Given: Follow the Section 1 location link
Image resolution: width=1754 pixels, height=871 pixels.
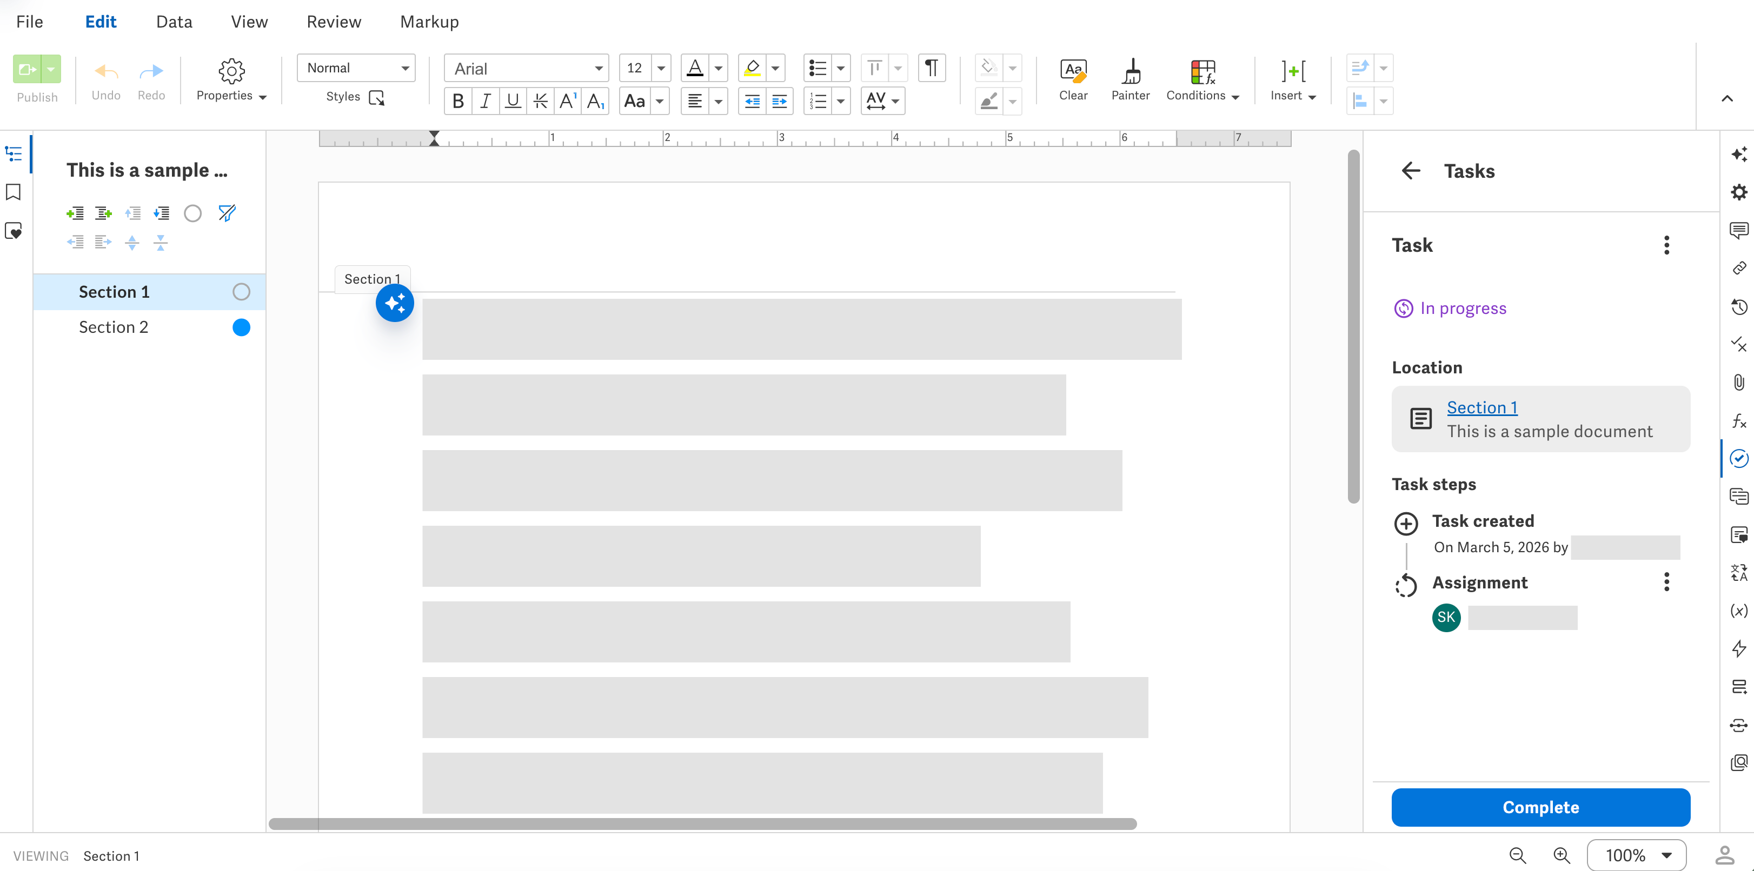Looking at the screenshot, I should click(1483, 407).
